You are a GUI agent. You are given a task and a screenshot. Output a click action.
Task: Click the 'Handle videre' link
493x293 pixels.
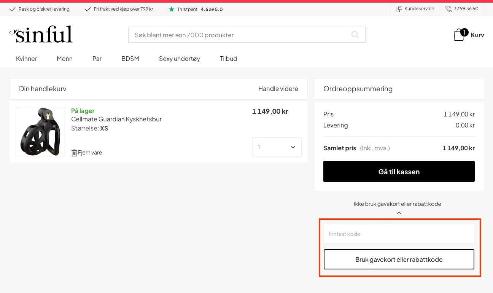pyautogui.click(x=278, y=89)
